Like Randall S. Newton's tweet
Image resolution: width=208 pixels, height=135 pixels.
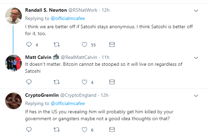[84, 44]
